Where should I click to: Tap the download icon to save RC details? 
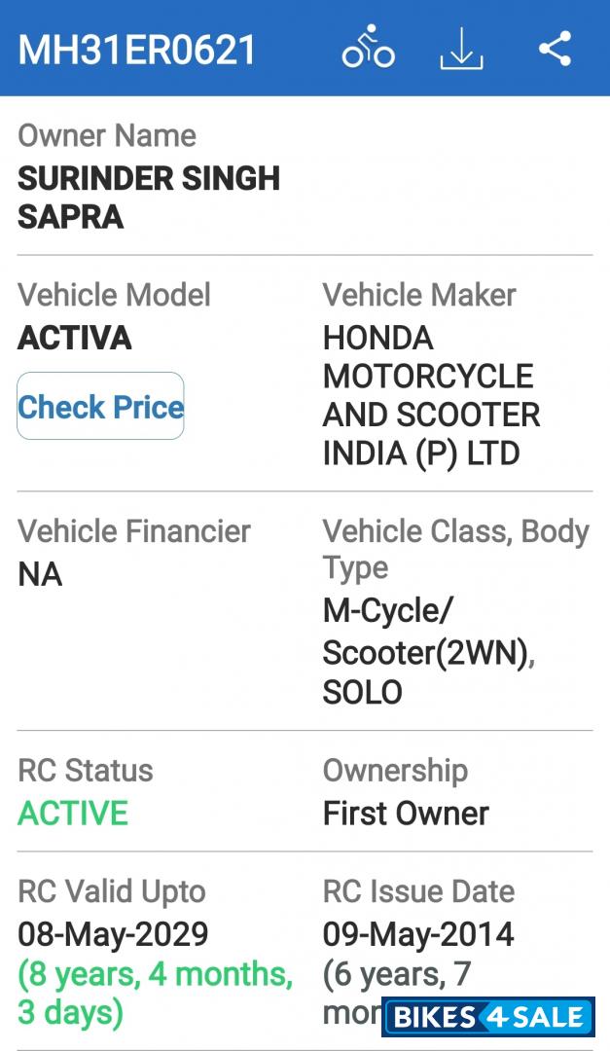461,51
